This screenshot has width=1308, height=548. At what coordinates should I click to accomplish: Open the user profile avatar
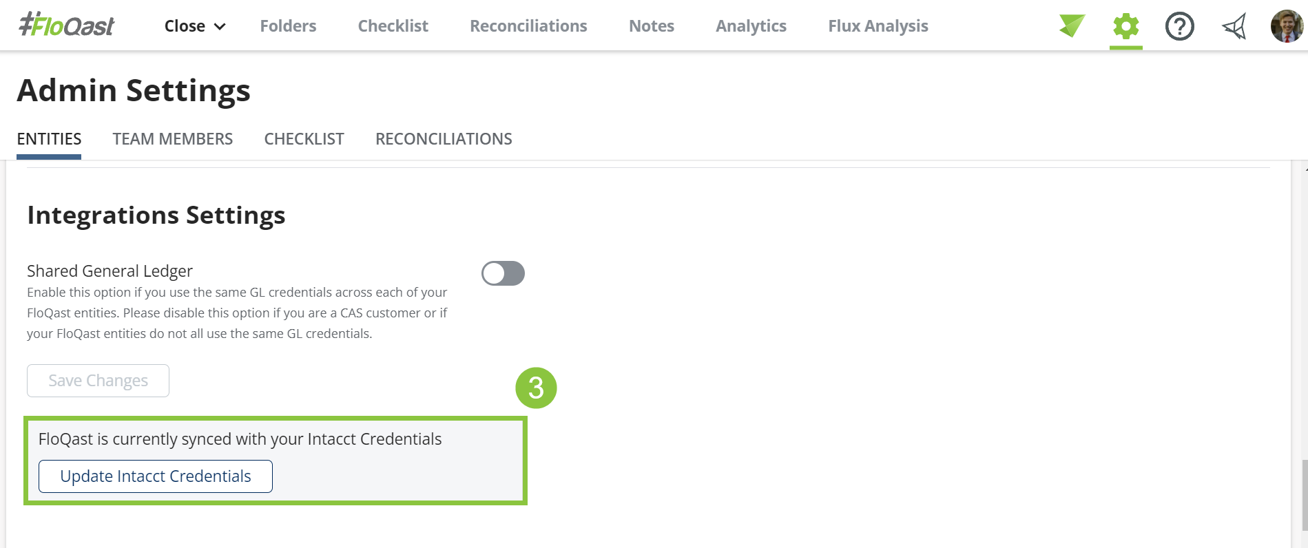(1286, 27)
